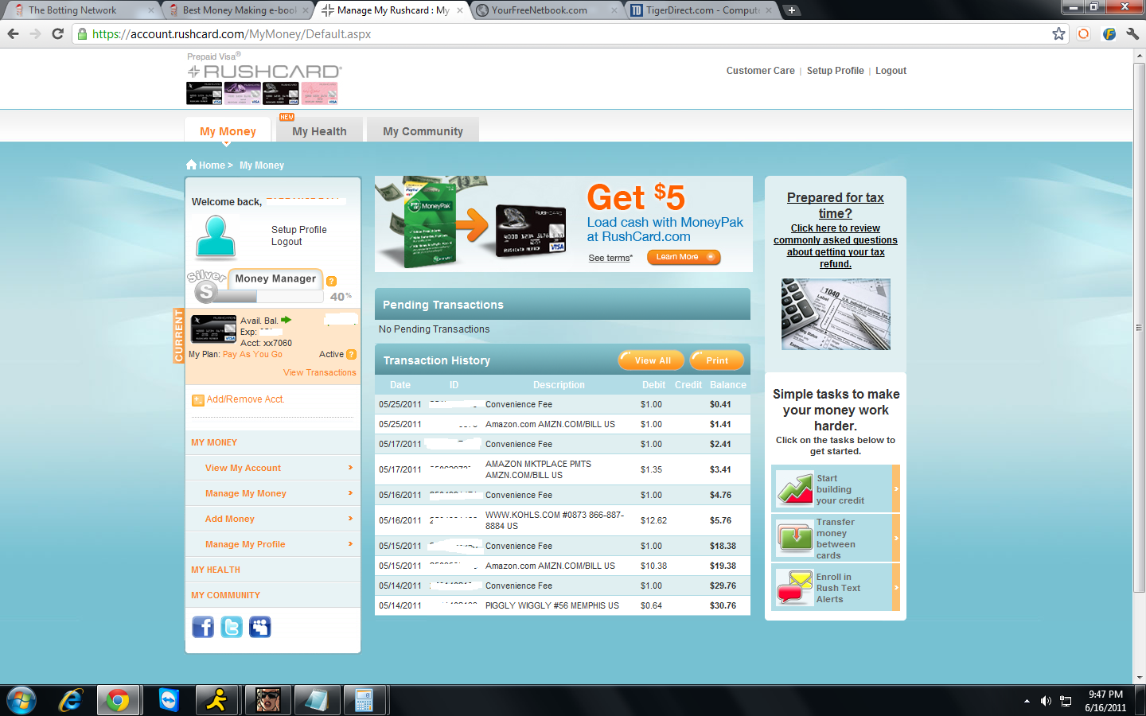Click the tax forms calculator thumbnail

(836, 314)
